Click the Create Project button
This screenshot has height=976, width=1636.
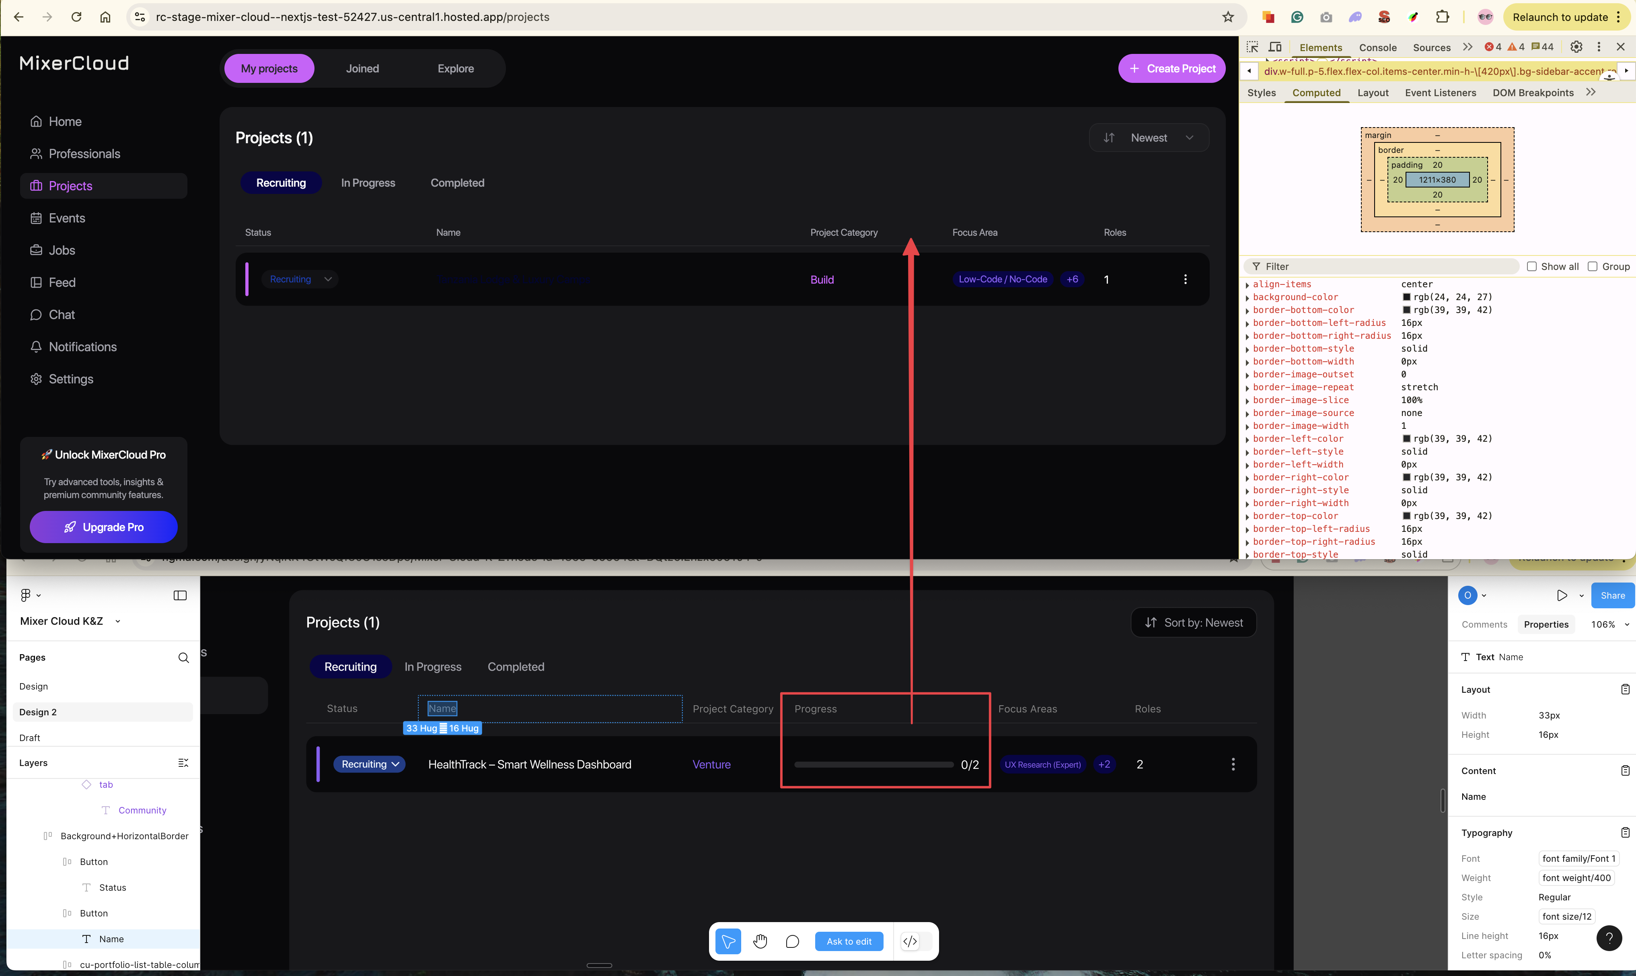(1171, 68)
